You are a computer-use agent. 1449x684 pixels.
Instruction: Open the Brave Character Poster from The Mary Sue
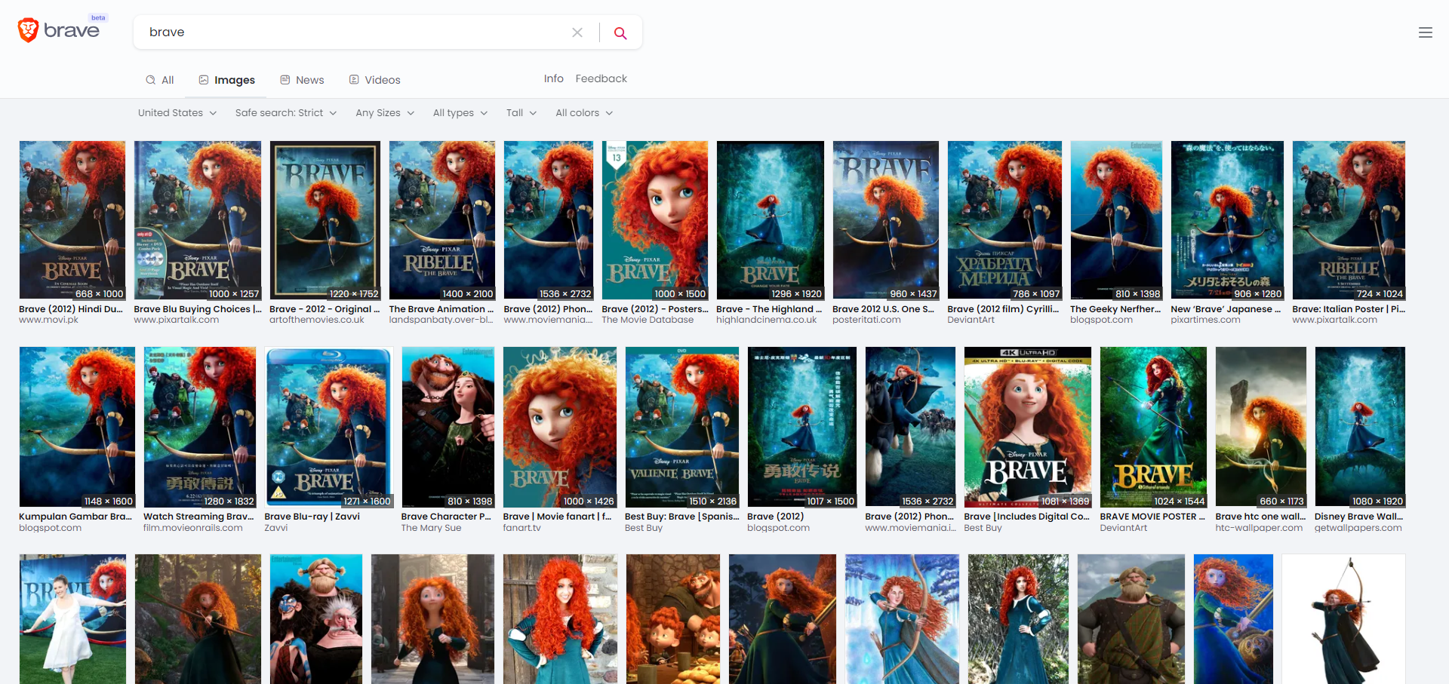448,427
